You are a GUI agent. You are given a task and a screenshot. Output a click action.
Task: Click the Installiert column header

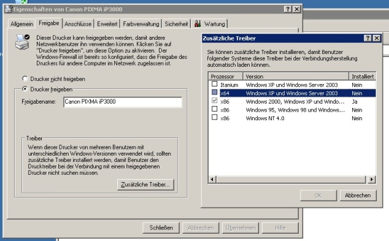click(363, 77)
